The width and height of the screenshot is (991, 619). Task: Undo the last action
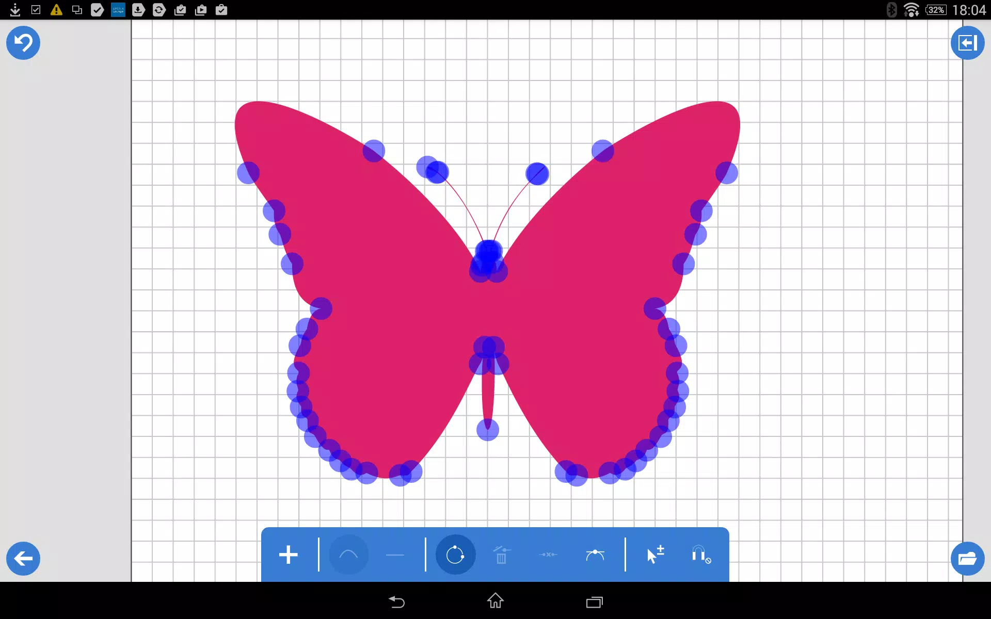coord(23,43)
